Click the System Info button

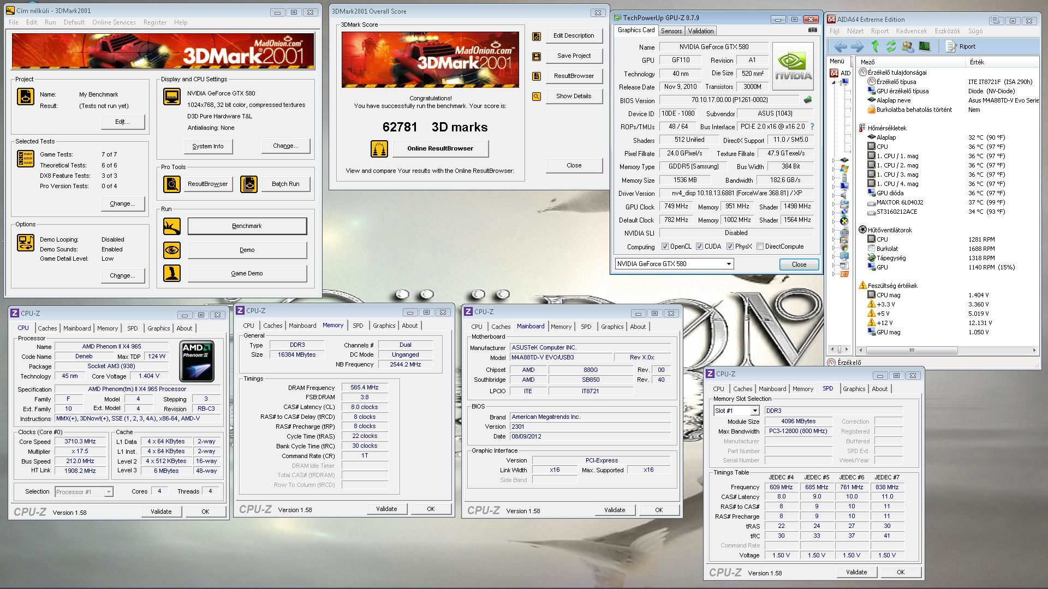207,146
